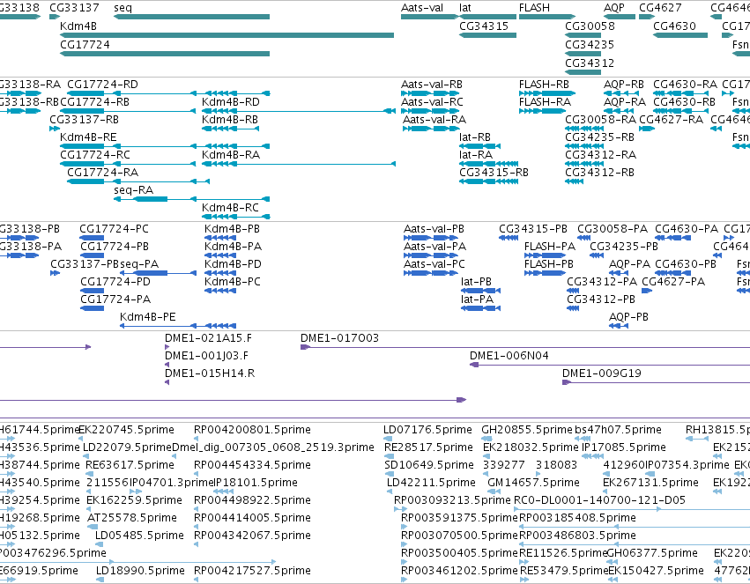Click transcript CG34315-RB
The height and width of the screenshot is (584, 750).
(x=488, y=181)
